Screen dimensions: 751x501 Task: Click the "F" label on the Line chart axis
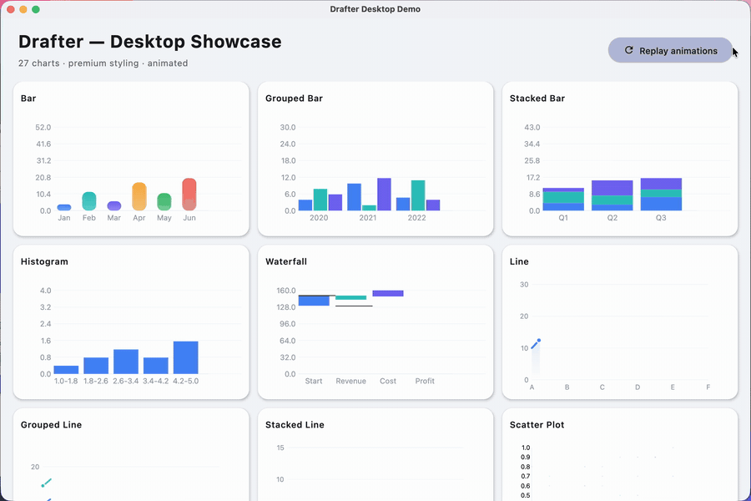point(708,387)
